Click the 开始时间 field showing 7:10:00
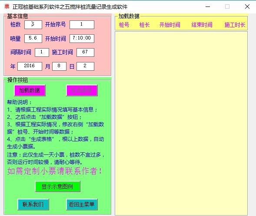 [82, 39]
